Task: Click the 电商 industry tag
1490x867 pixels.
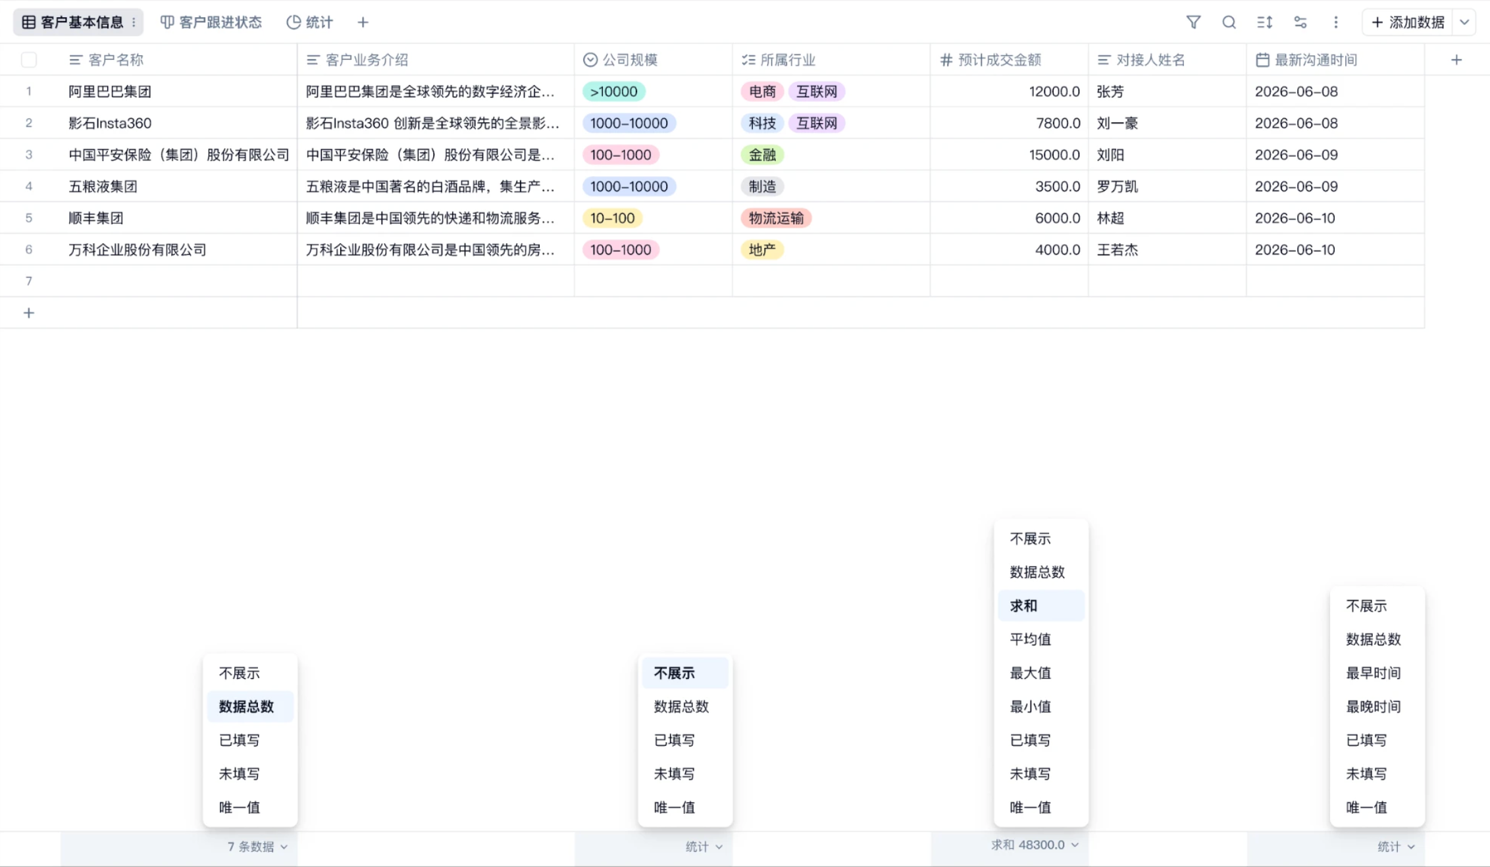Action: (x=762, y=91)
